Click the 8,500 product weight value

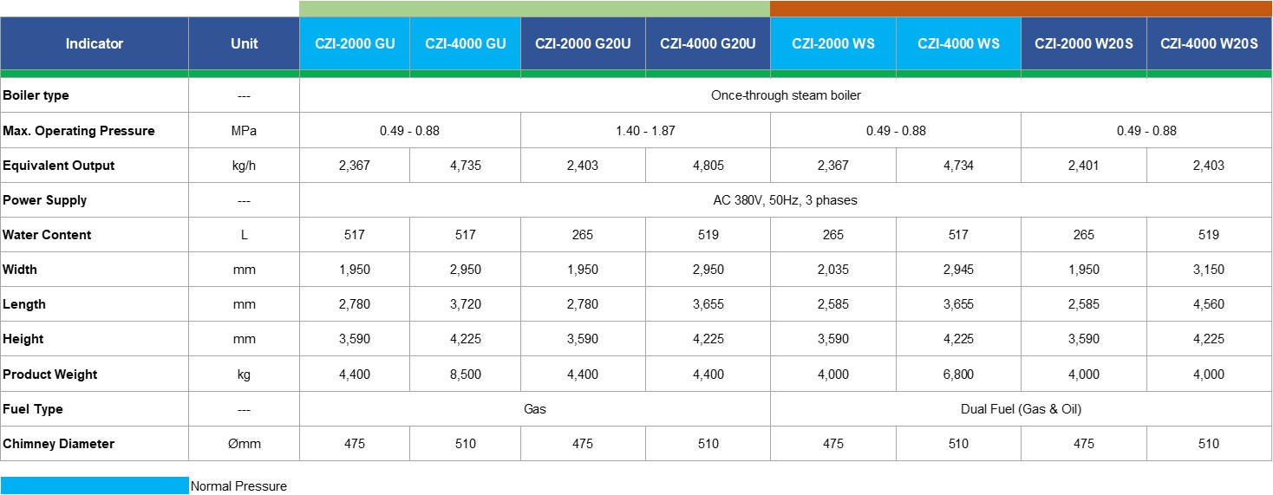[x=465, y=375]
